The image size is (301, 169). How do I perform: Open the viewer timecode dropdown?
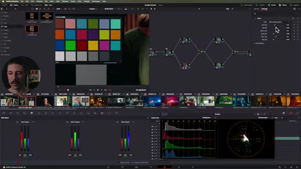[110, 9]
